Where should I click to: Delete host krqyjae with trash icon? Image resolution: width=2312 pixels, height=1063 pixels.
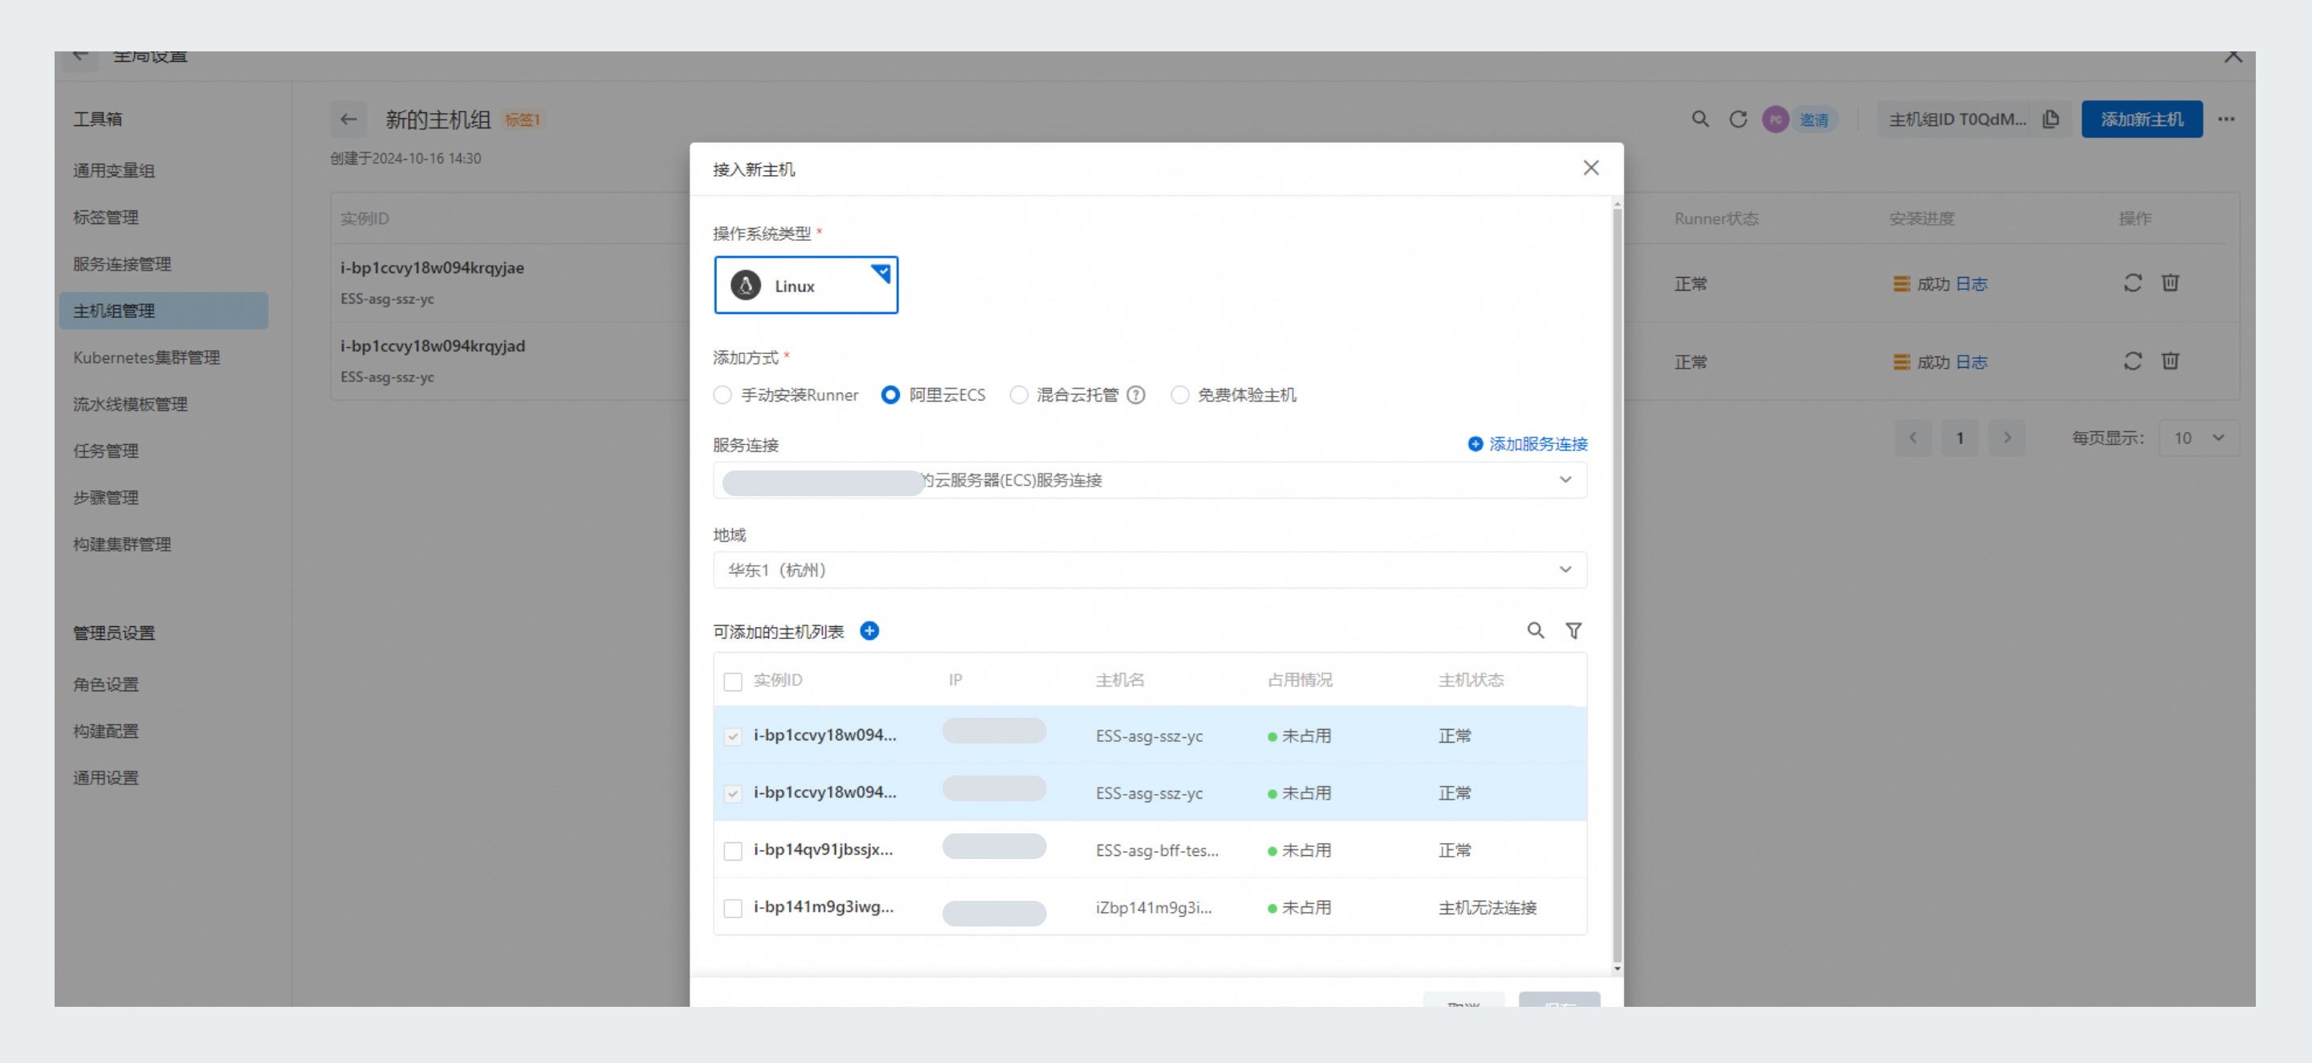click(2170, 283)
